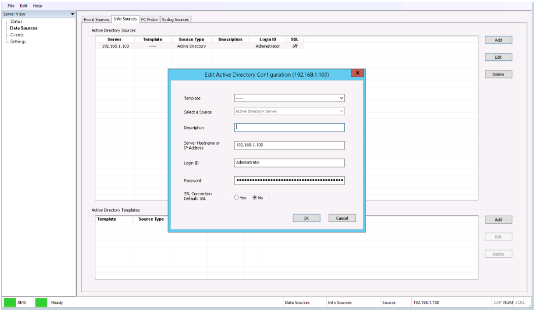Image resolution: width=534 pixels, height=310 pixels.
Task: Open the PC Probe tab
Action: (149, 19)
